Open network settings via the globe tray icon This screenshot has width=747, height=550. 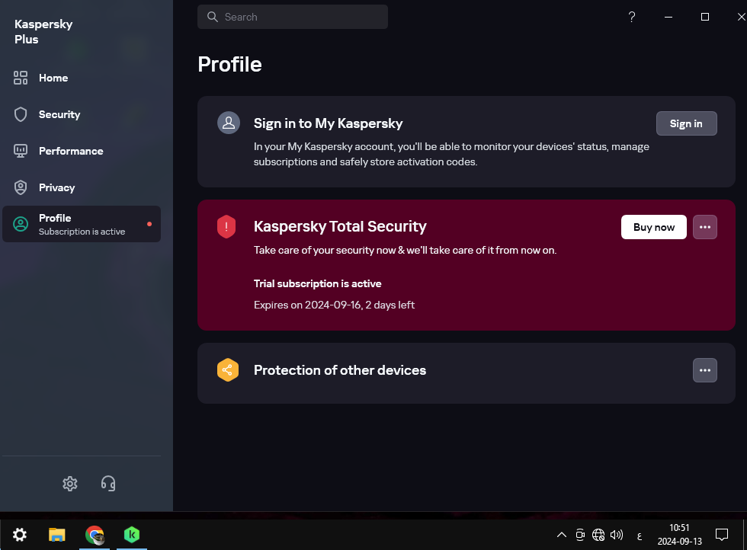[x=598, y=535]
